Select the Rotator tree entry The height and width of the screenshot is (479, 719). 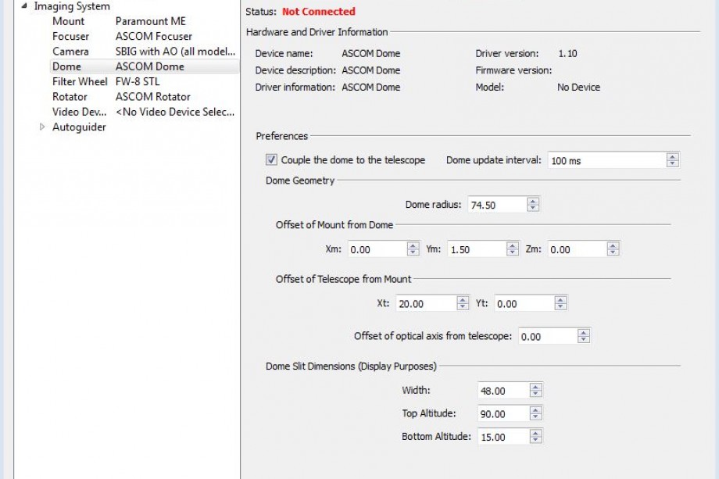[70, 97]
